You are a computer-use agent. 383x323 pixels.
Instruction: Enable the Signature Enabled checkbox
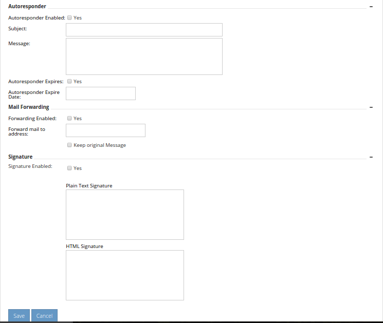(69, 168)
